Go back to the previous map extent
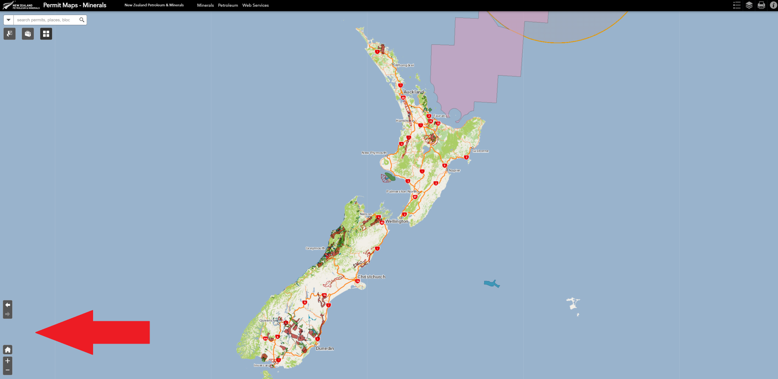Image resolution: width=778 pixels, height=379 pixels. point(7,305)
